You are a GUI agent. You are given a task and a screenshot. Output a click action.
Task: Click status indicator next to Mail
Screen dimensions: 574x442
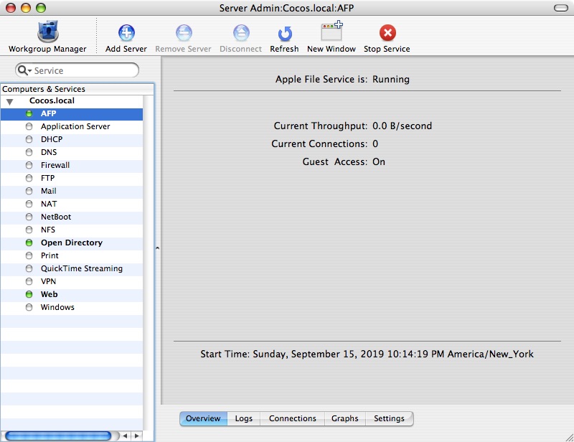(x=29, y=191)
